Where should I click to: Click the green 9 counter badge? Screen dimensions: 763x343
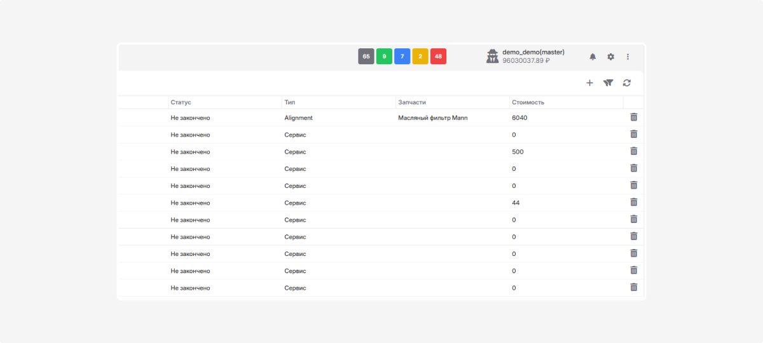tap(384, 57)
